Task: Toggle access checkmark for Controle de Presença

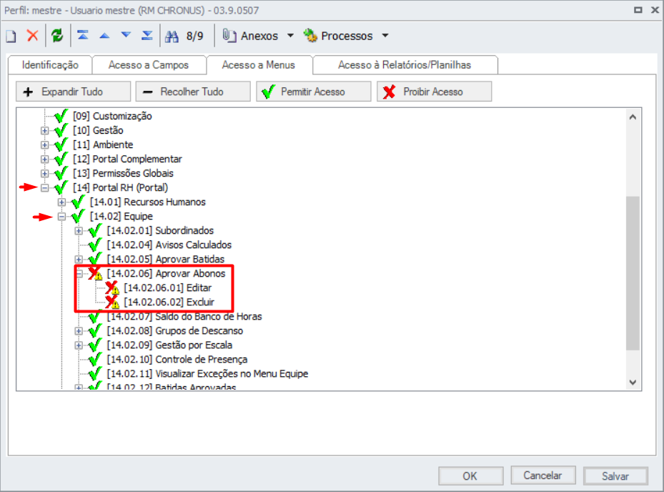Action: click(95, 359)
